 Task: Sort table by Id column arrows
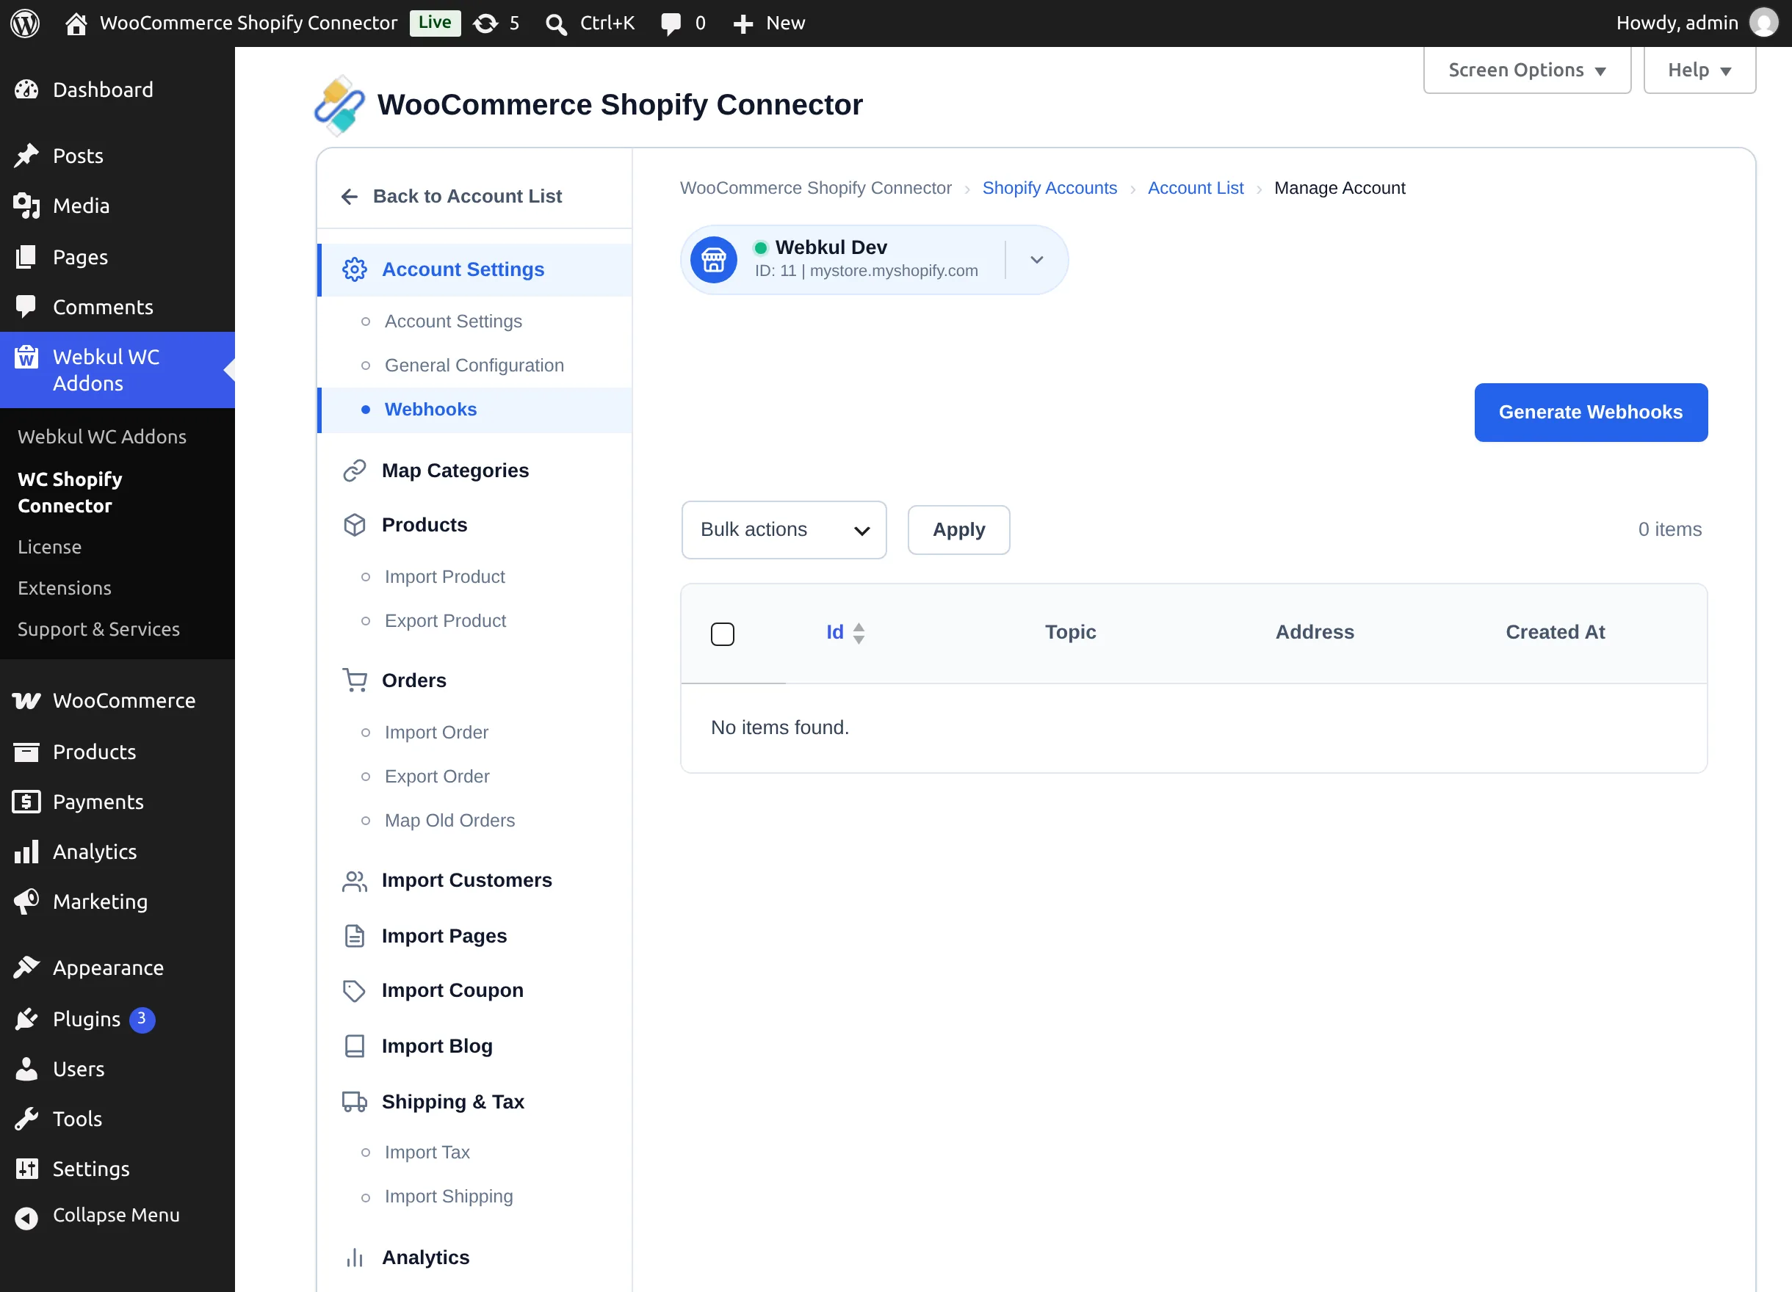point(859,634)
